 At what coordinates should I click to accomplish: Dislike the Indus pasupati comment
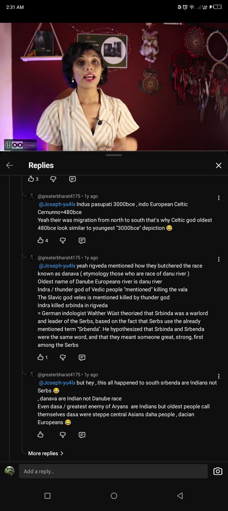coord(63,240)
